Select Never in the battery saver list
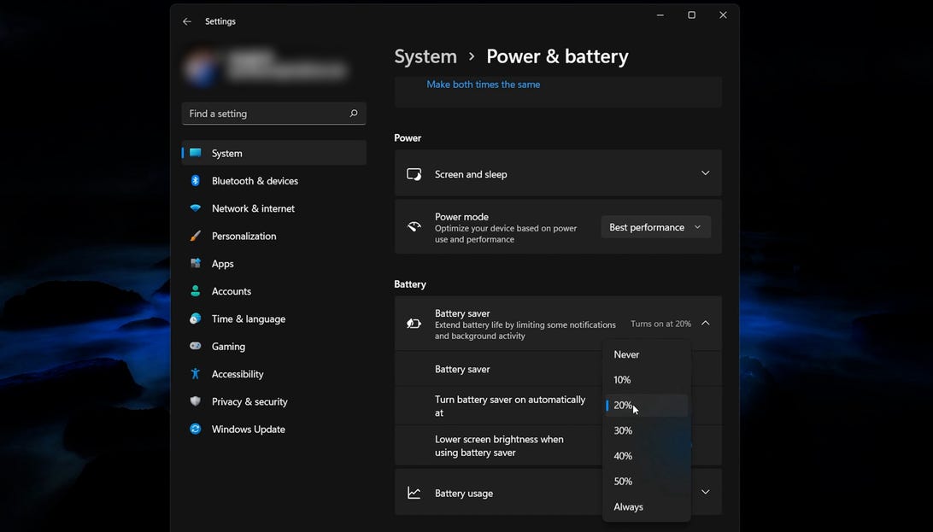This screenshot has height=532, width=933. click(647, 354)
